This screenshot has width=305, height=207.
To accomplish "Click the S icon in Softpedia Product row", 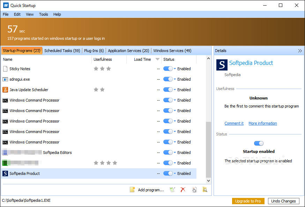I will [x=5, y=173].
